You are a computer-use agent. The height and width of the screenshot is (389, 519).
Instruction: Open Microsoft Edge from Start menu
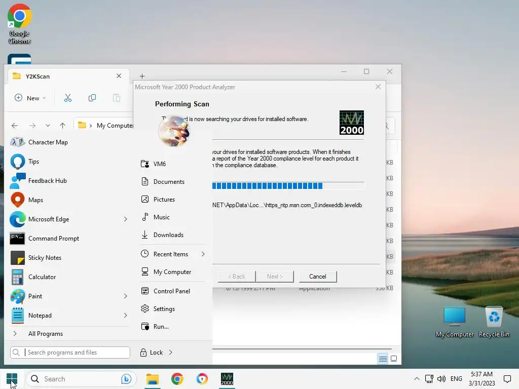click(x=49, y=219)
